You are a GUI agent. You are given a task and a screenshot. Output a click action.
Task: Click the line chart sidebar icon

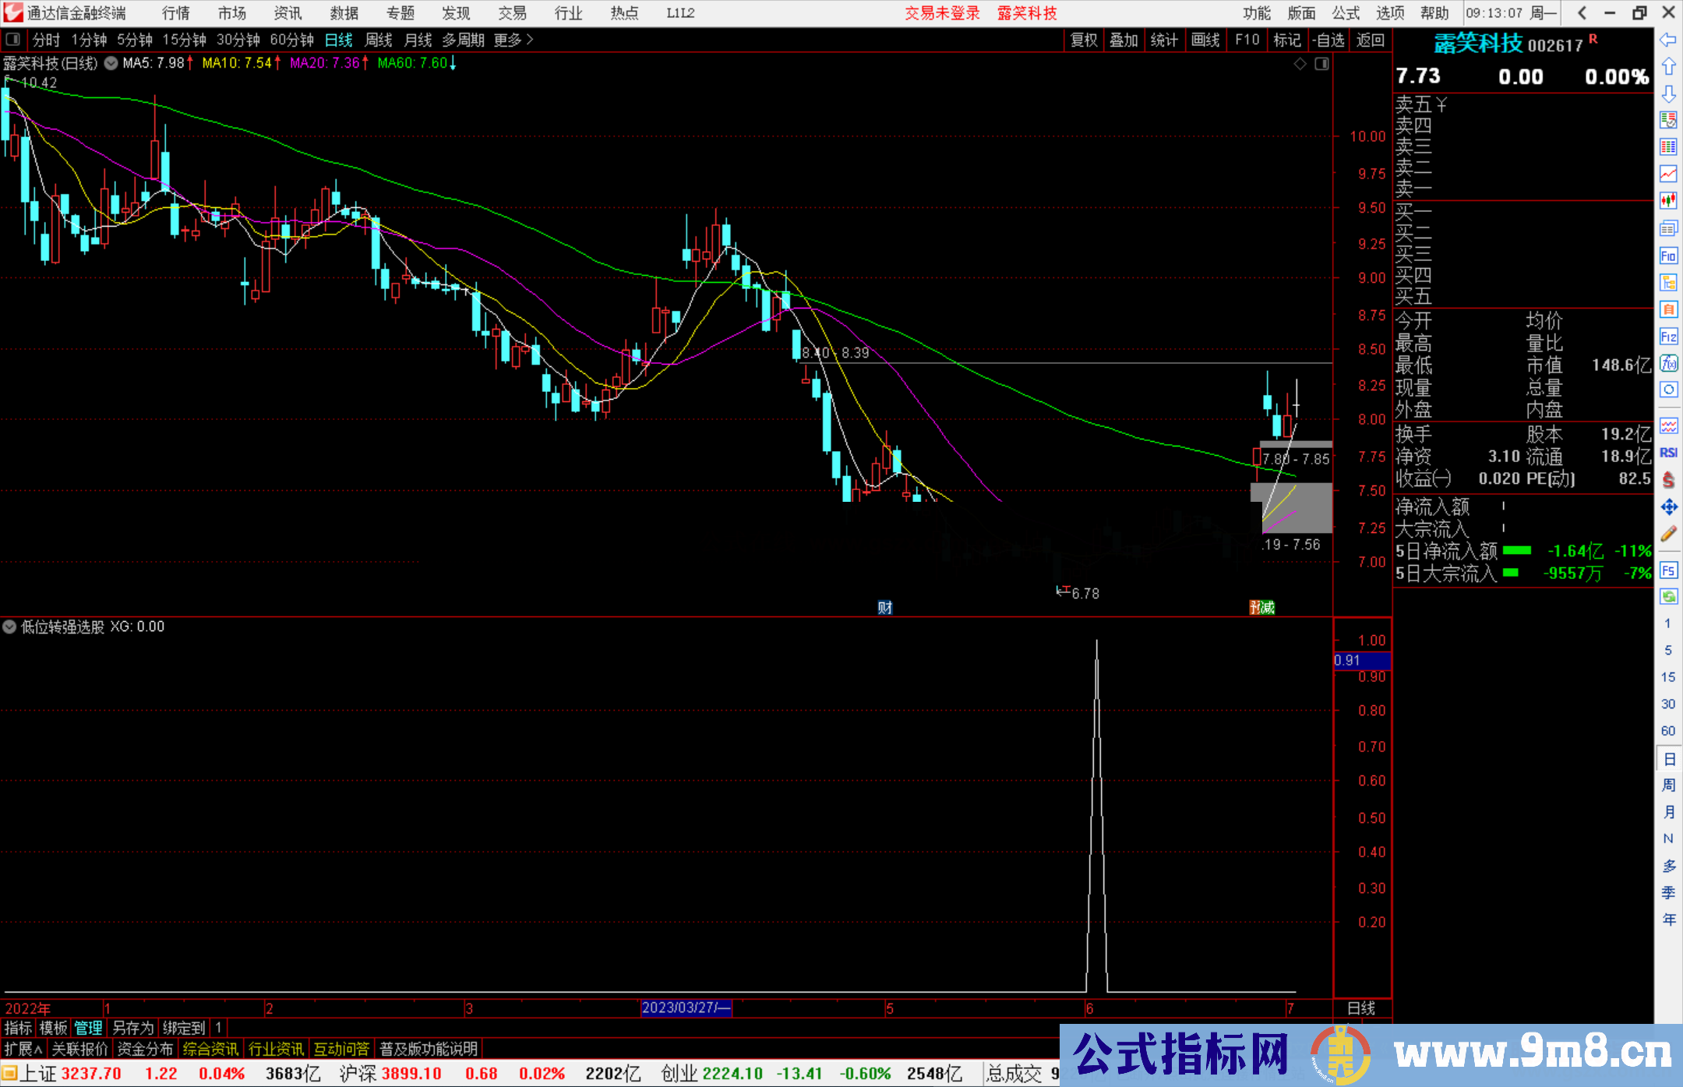click(x=1668, y=174)
